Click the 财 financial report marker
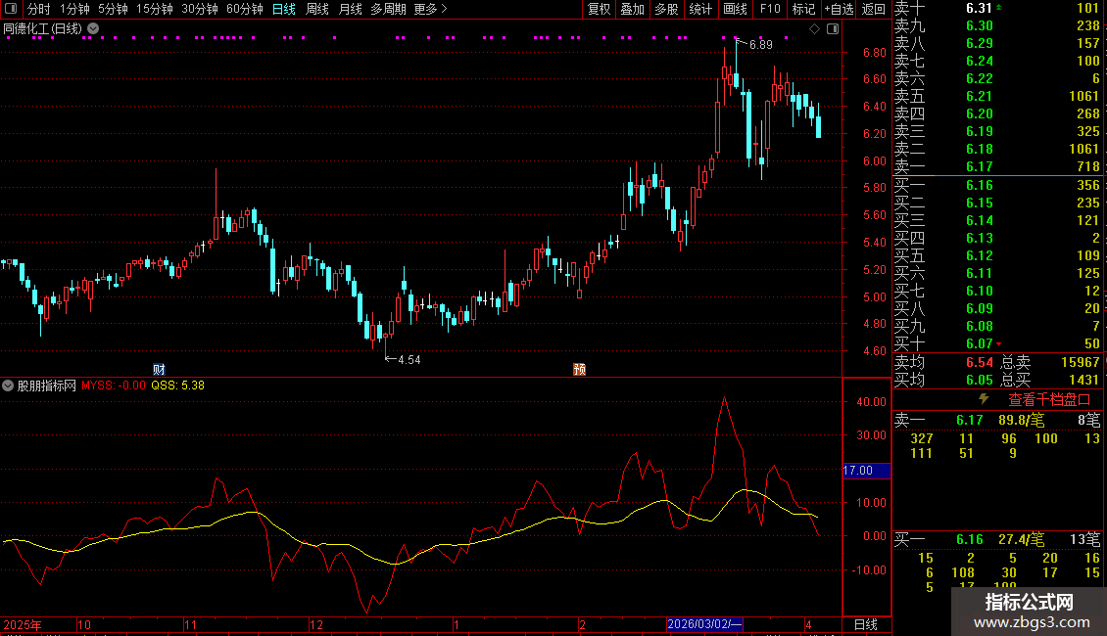This screenshot has width=1107, height=636. point(159,370)
